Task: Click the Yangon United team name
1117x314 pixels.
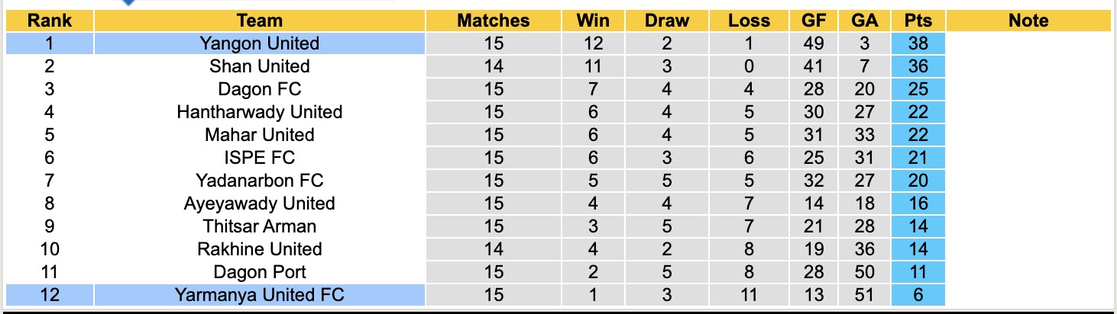Action: tap(259, 43)
